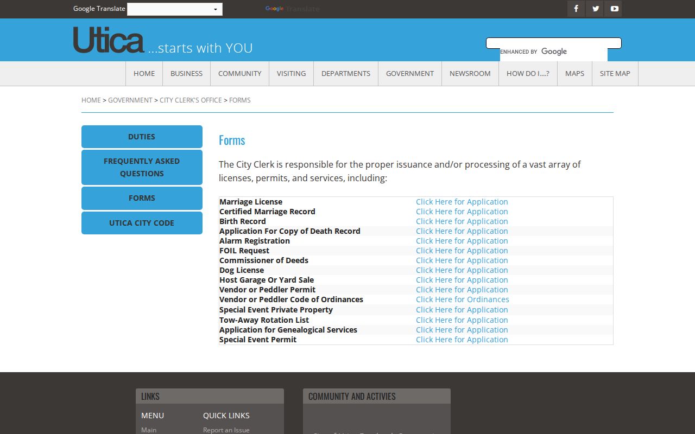This screenshot has width=695, height=434.
Task: Click Report an Issue in Quick Links
Action: click(x=226, y=430)
